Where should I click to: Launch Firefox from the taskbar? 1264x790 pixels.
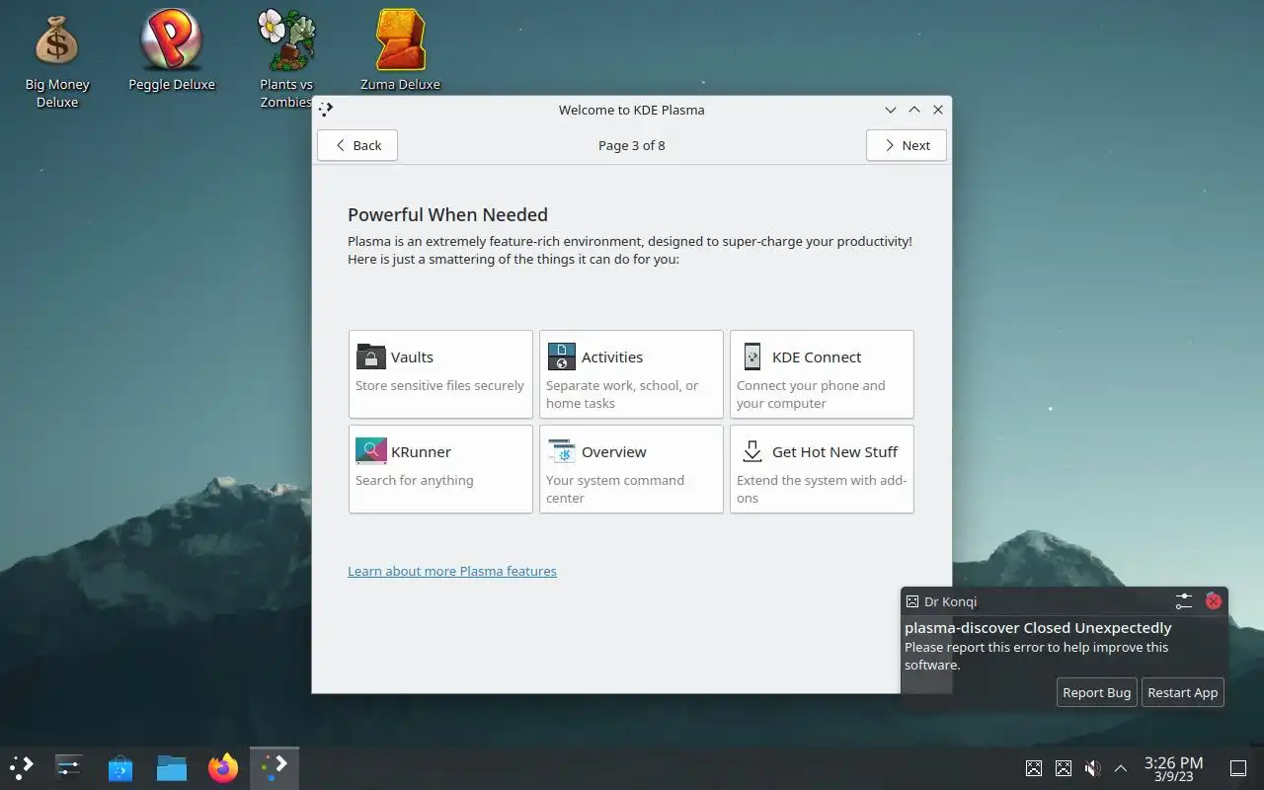coord(223,767)
